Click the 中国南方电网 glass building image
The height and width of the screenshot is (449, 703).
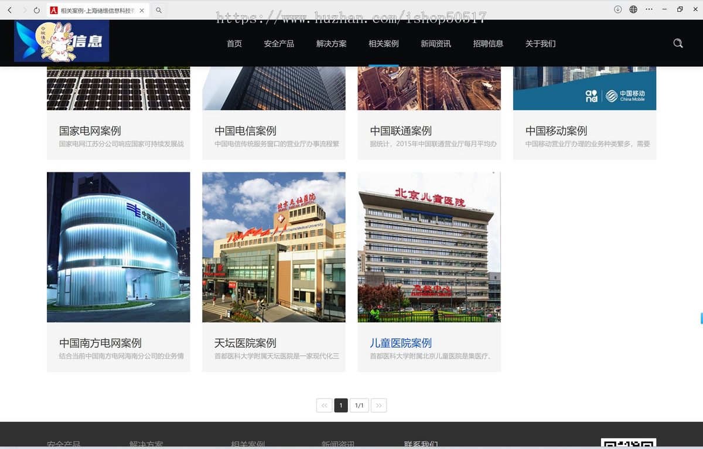[118, 247]
